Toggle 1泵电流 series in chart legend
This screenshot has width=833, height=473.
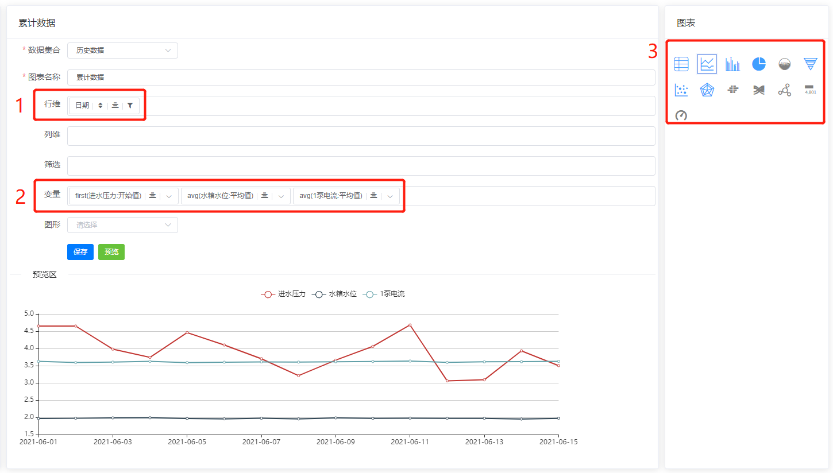(385, 294)
